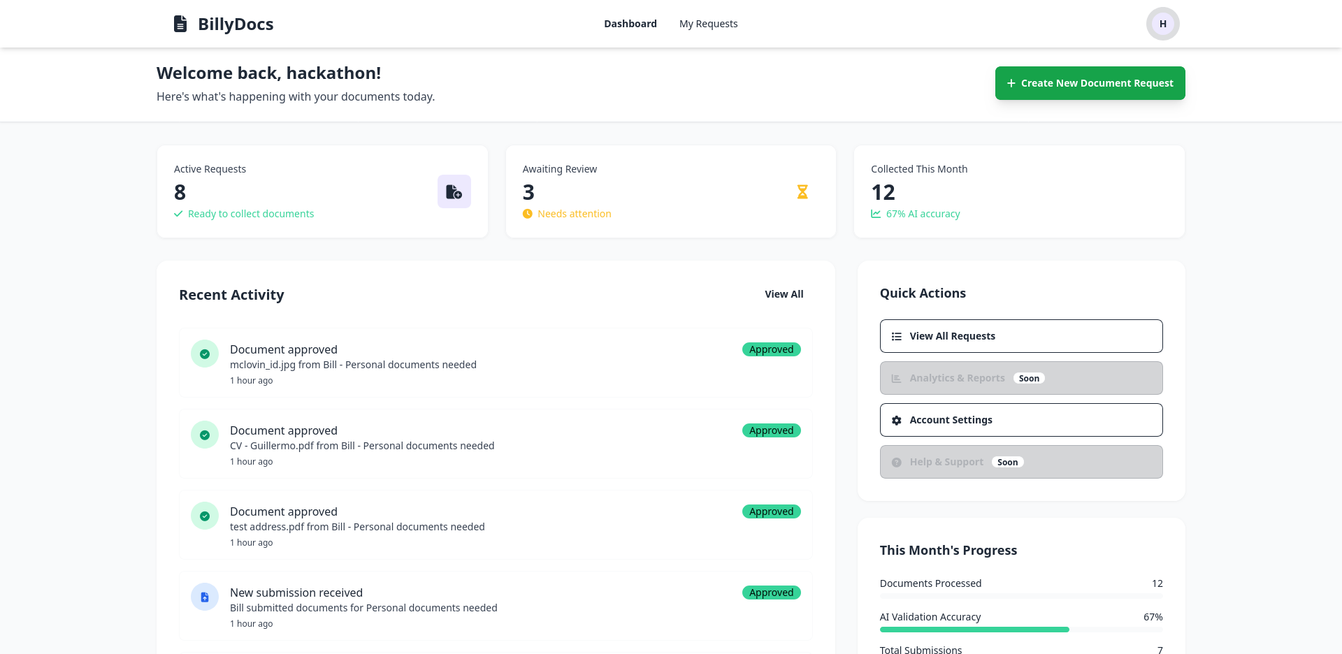Click the Documents Processed progress bar

click(1021, 596)
